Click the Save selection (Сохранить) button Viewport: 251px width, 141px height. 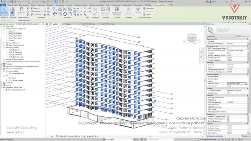coord(148,8)
